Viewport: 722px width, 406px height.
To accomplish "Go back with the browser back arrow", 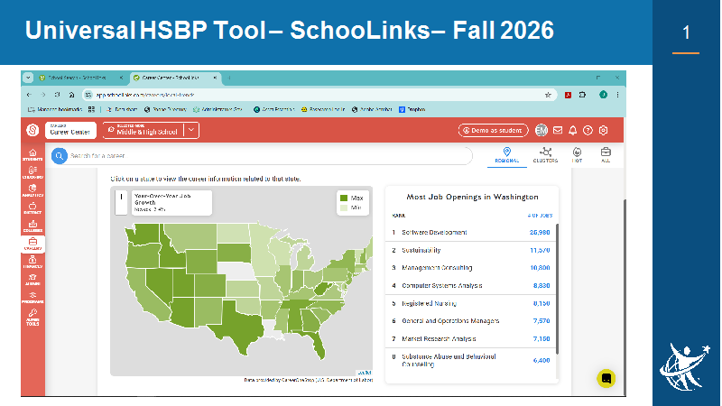I will click(30, 95).
